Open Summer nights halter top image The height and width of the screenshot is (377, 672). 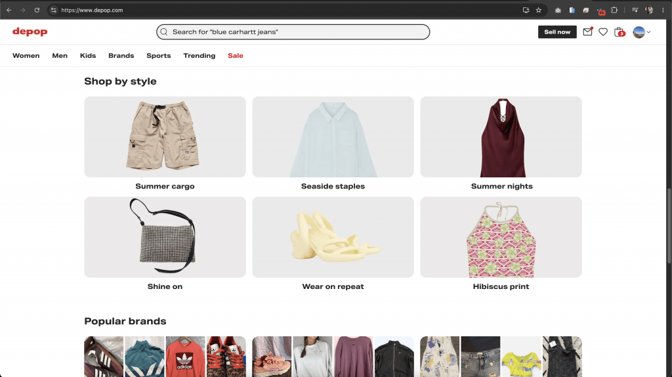501,137
